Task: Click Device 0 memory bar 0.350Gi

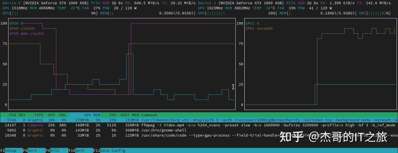Action: 148,13
